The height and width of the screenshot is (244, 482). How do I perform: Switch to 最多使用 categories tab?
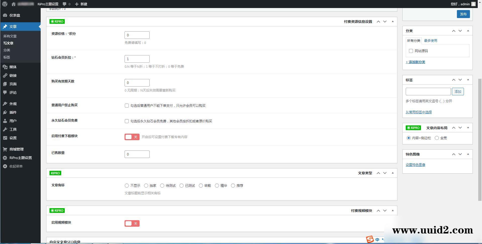click(430, 41)
